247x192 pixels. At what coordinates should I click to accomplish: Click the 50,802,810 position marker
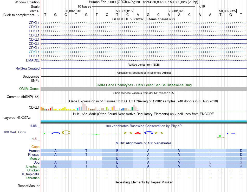[73, 11]
